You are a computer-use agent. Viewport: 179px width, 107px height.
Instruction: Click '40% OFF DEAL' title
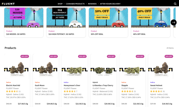pos(139,34)
